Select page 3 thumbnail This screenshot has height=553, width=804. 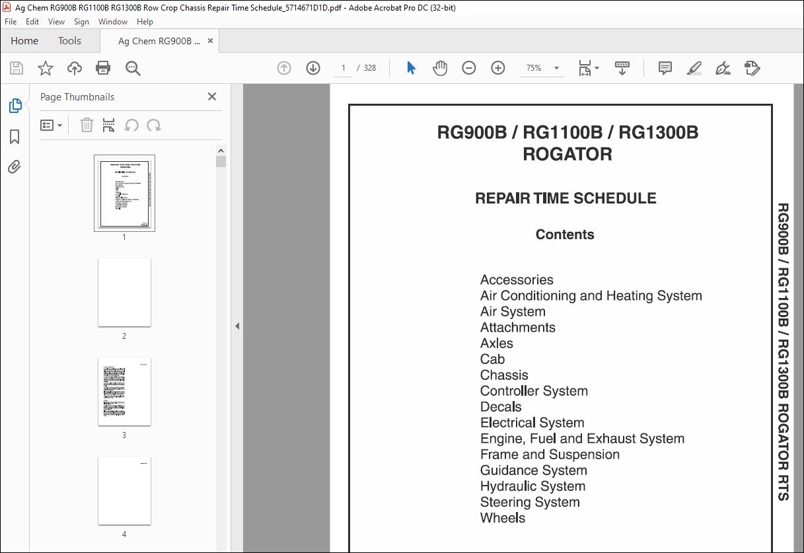tap(124, 391)
